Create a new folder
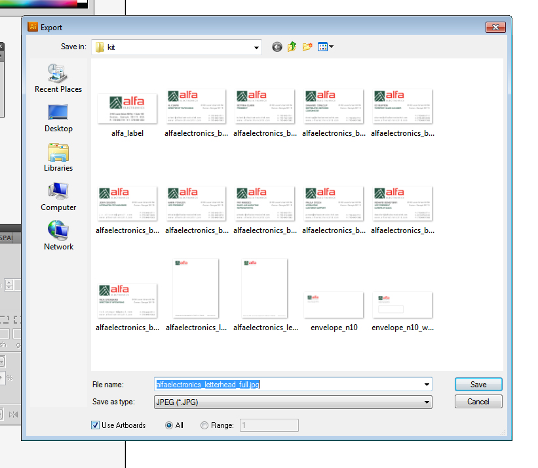This screenshot has width=538, height=468. [307, 47]
